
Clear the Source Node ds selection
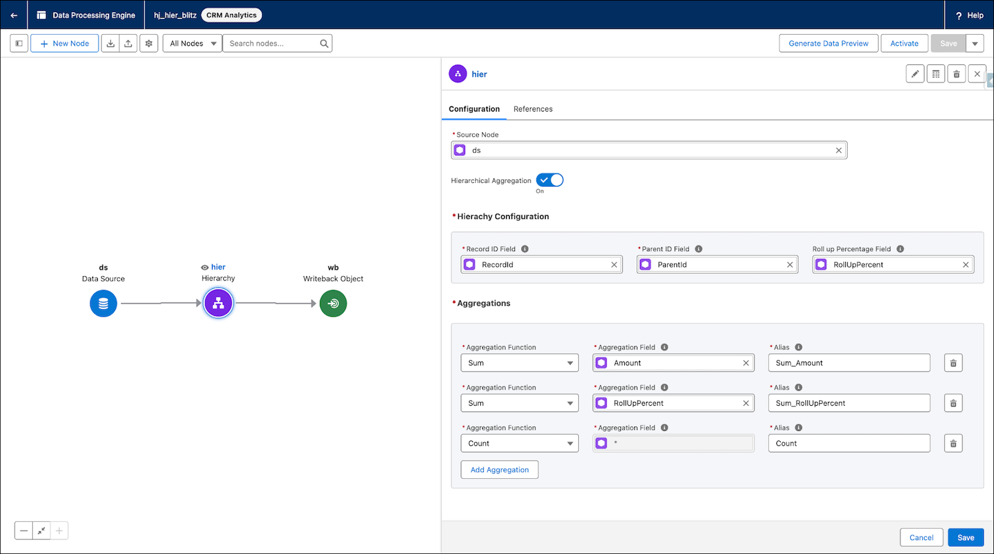[x=839, y=150]
